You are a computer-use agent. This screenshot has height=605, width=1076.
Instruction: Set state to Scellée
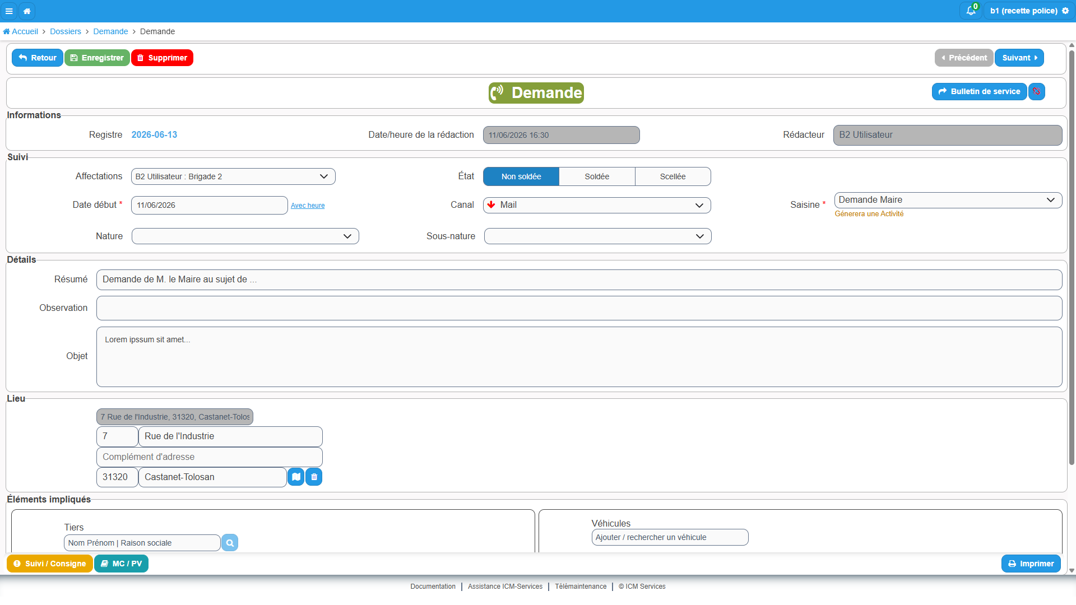(672, 176)
